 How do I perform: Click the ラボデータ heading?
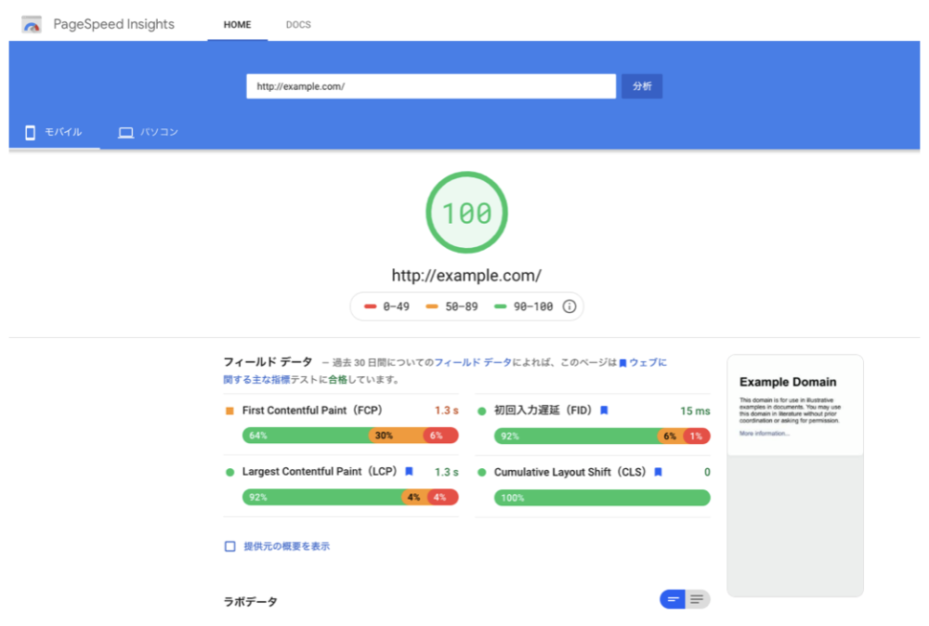pos(250,602)
